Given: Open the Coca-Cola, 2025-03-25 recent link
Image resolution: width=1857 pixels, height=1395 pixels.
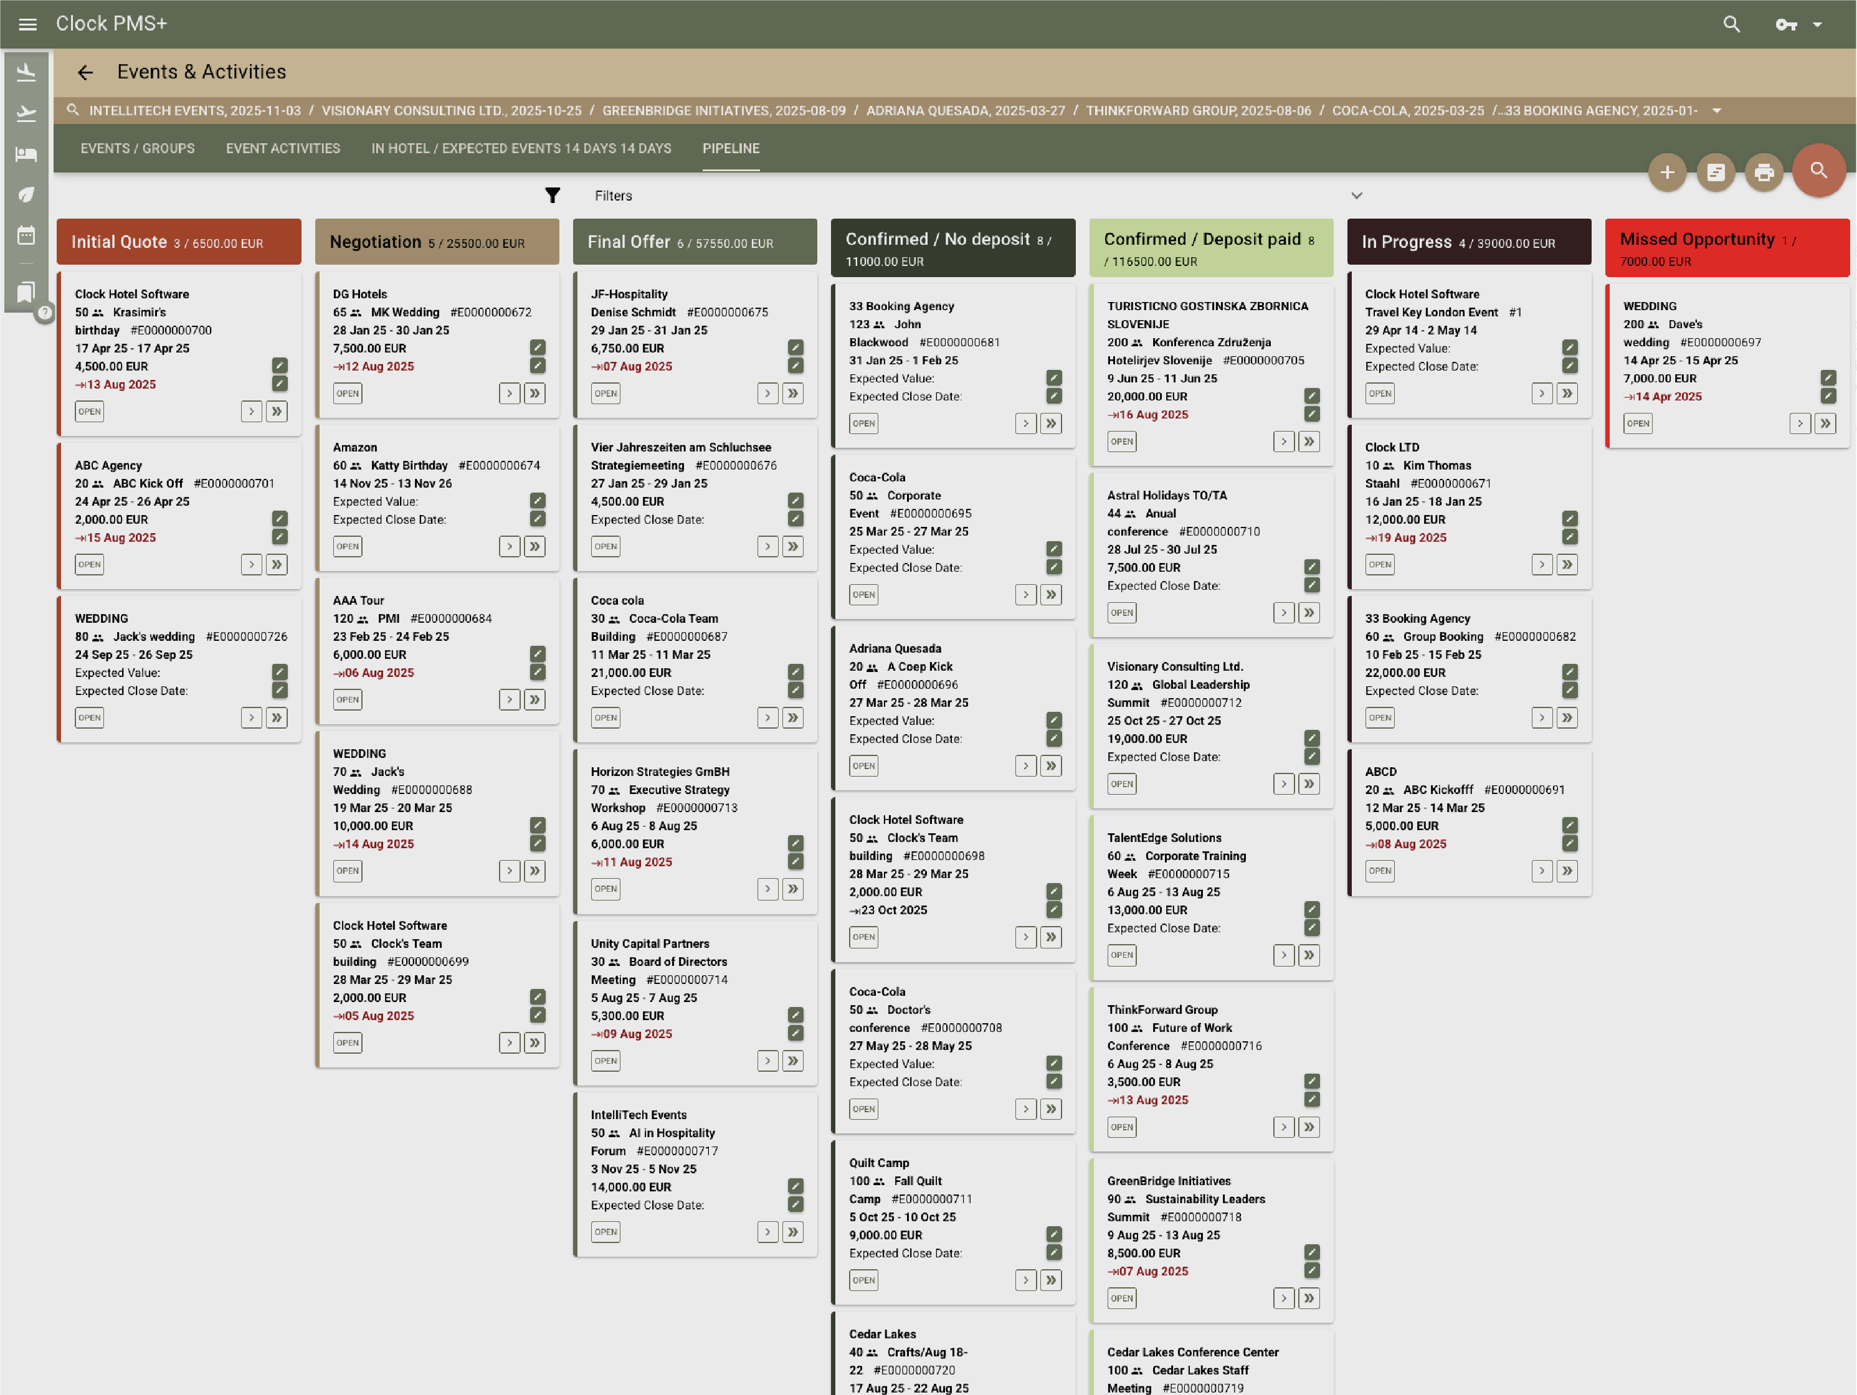Looking at the screenshot, I should (x=1407, y=111).
